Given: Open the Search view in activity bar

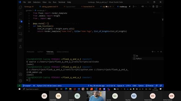Looking at the screenshot, I should pos(20,14).
